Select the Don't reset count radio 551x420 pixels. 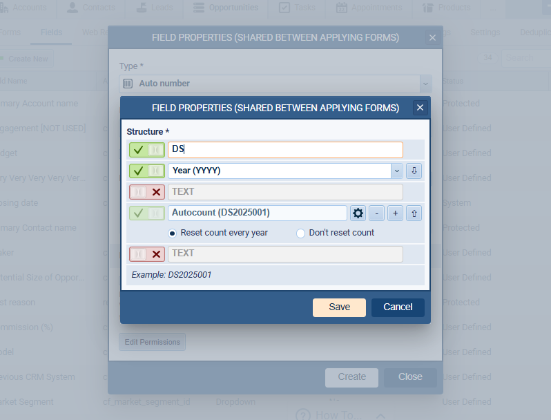(x=300, y=233)
